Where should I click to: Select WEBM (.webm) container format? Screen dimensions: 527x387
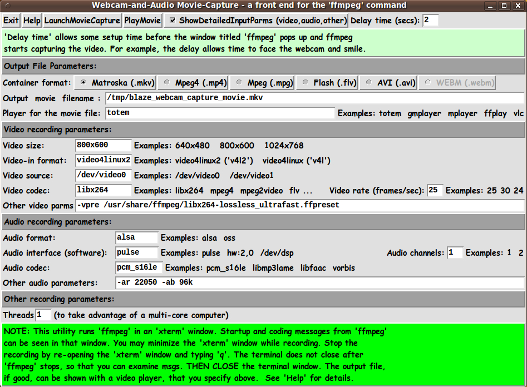pyautogui.click(x=457, y=83)
